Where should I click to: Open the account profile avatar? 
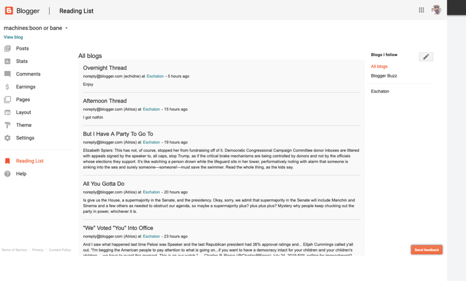[x=436, y=10]
